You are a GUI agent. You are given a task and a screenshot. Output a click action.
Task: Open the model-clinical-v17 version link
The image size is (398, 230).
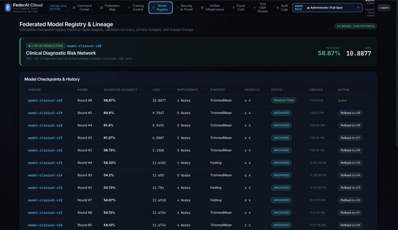pyautogui.click(x=45, y=138)
